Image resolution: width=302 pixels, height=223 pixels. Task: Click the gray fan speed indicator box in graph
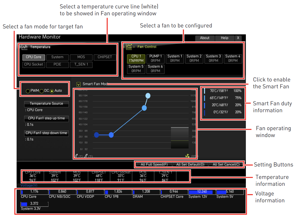[x=180, y=138]
